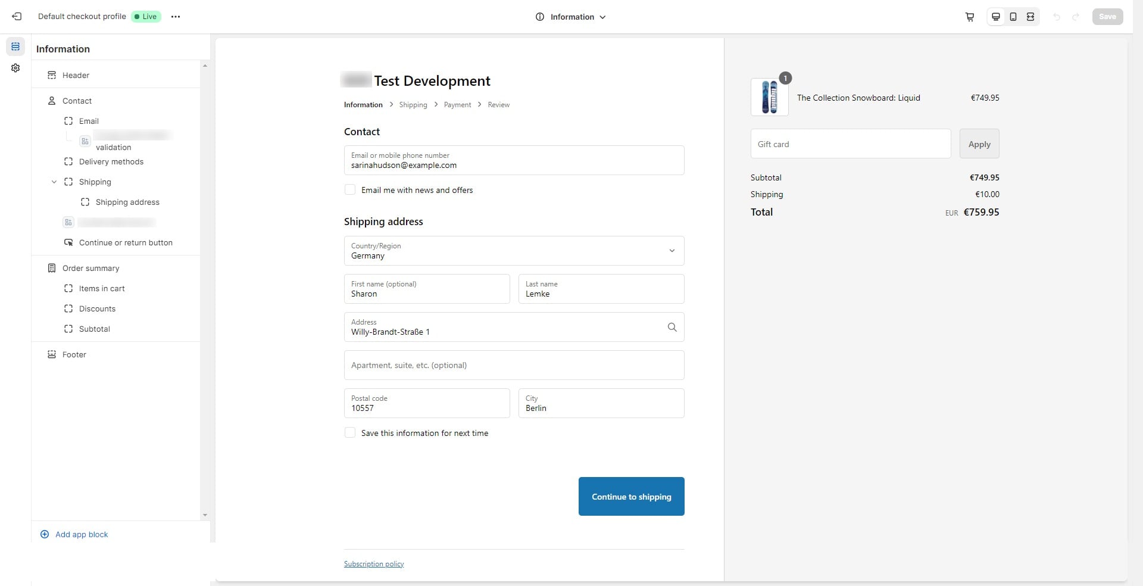
Task: Go to the Payment breadcrumb step
Action: pyautogui.click(x=457, y=105)
